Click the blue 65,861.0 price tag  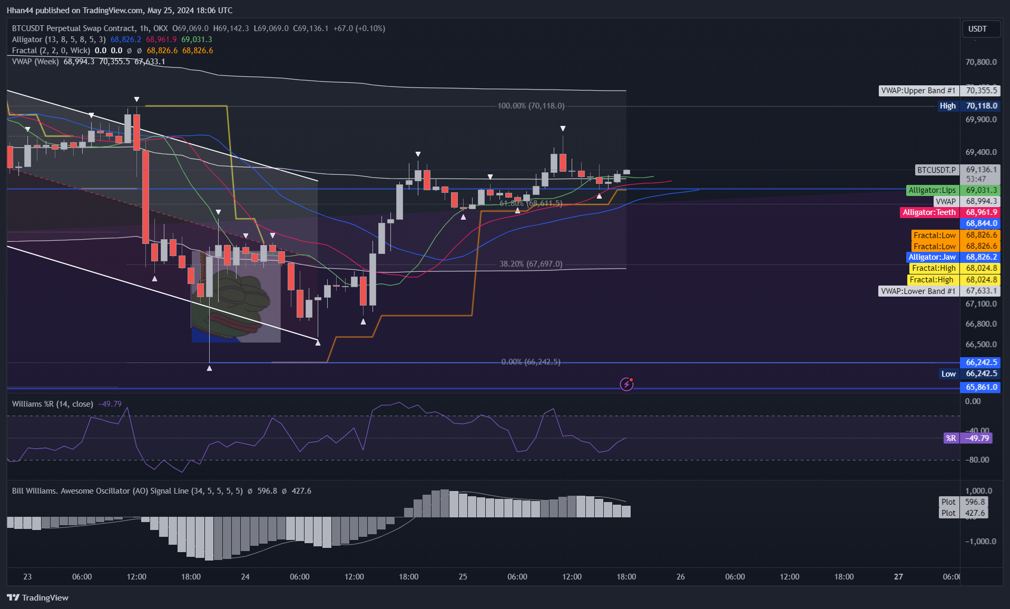(x=980, y=387)
